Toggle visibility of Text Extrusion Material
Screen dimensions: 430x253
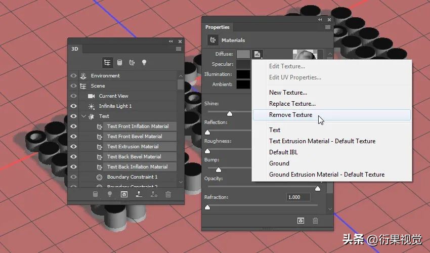(73, 147)
